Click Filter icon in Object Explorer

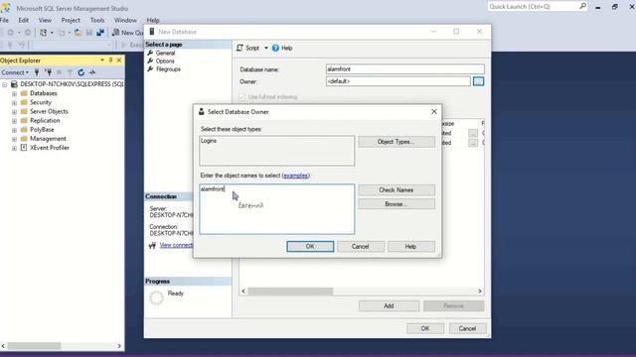(70, 72)
